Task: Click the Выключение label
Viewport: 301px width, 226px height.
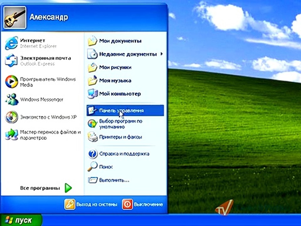Action: coord(148,204)
